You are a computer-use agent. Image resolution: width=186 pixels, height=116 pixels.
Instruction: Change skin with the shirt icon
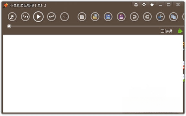click(152, 5)
